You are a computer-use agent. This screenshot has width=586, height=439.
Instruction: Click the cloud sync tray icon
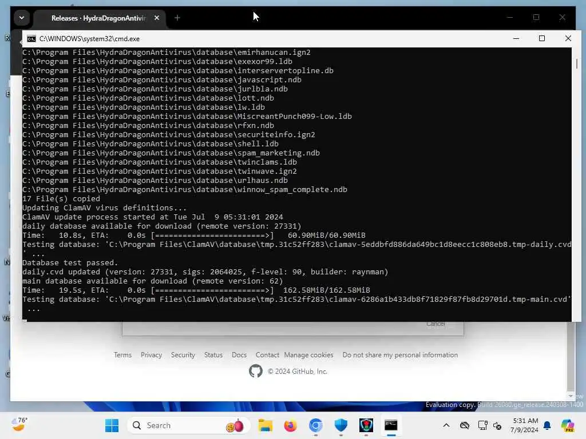coord(465,425)
